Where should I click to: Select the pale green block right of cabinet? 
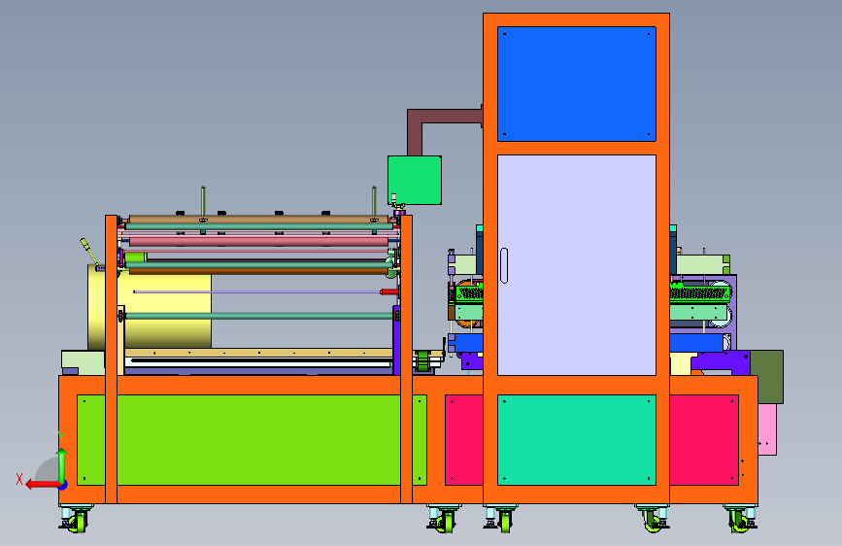point(700,265)
